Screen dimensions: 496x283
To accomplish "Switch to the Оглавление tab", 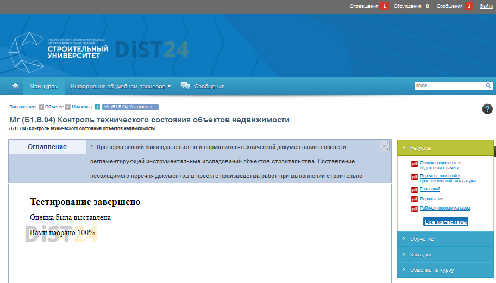I will tap(47, 147).
